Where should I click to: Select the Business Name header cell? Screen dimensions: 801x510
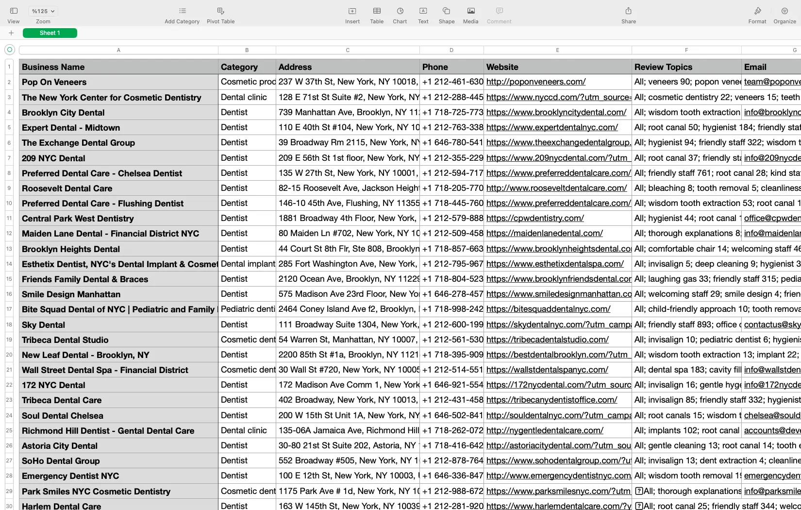(118, 67)
